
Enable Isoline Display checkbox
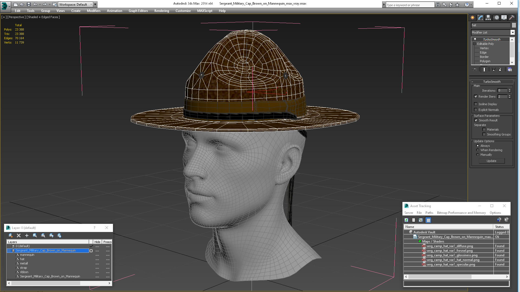(x=476, y=104)
